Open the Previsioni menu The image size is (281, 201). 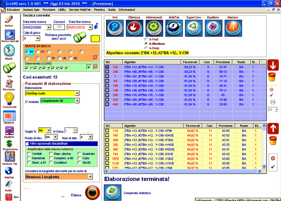tap(49, 9)
